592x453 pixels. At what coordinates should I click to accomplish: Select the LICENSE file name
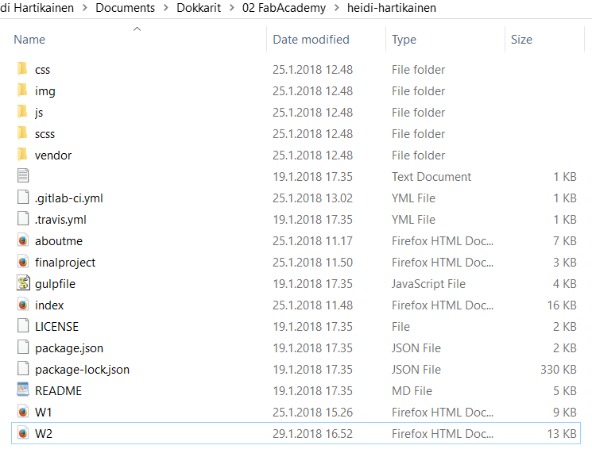tap(56, 327)
